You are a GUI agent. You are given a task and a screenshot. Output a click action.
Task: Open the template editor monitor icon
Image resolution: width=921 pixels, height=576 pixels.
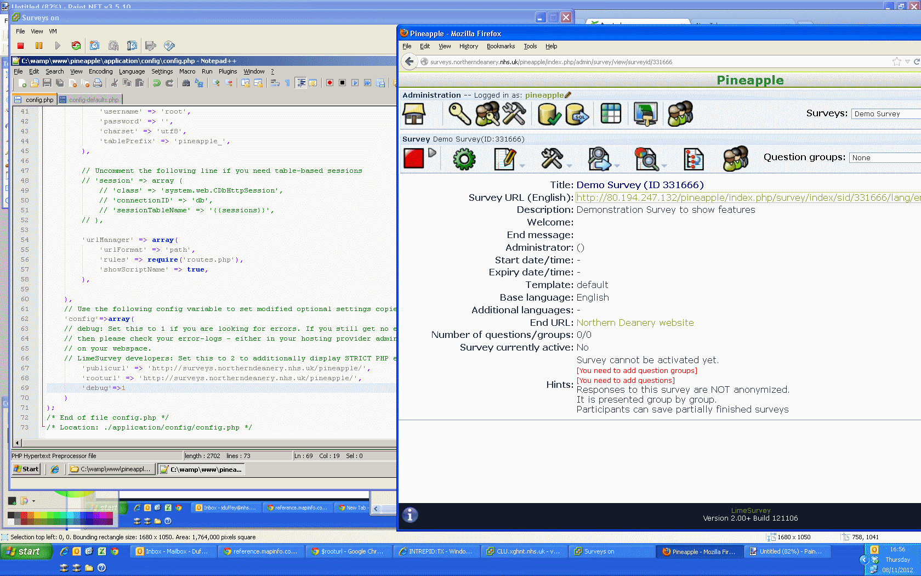coord(645,114)
